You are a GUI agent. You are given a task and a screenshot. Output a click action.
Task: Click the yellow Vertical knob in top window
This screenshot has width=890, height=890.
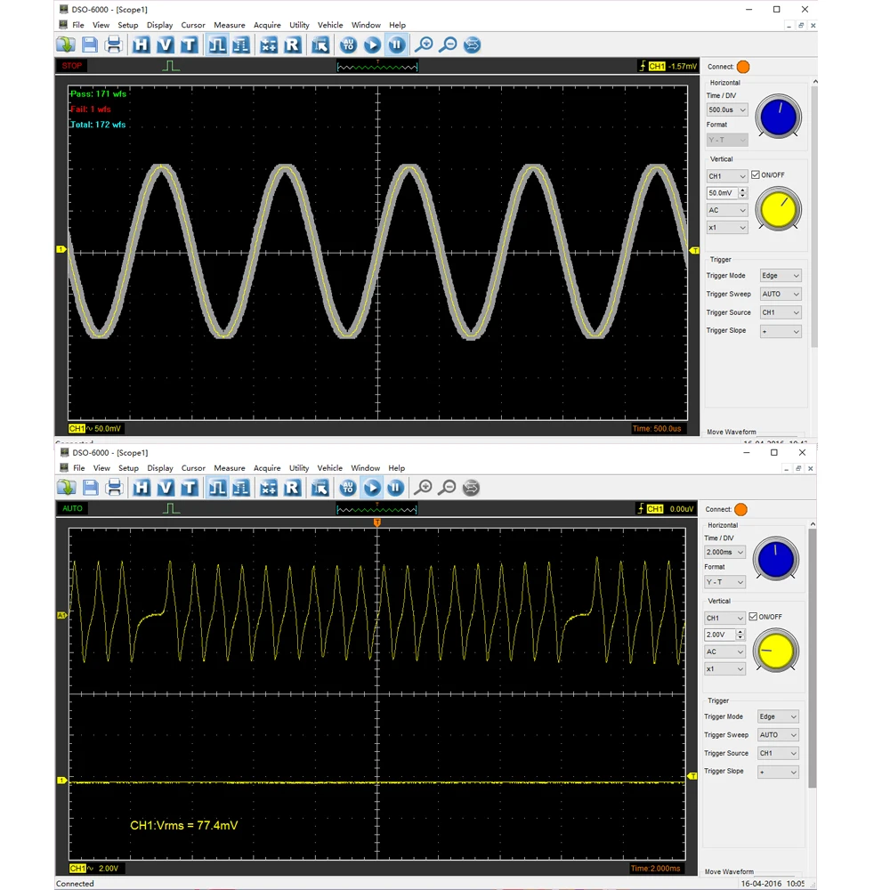tap(778, 209)
